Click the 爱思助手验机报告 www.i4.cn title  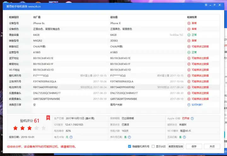click(x=23, y=7)
